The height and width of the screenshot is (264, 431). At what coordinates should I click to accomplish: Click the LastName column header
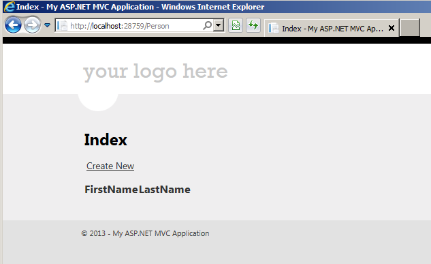[x=164, y=190]
